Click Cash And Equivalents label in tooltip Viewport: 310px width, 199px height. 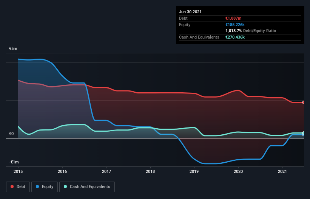click(x=199, y=37)
